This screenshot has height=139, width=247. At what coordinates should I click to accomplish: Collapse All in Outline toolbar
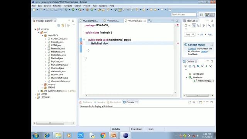click(x=190, y=66)
